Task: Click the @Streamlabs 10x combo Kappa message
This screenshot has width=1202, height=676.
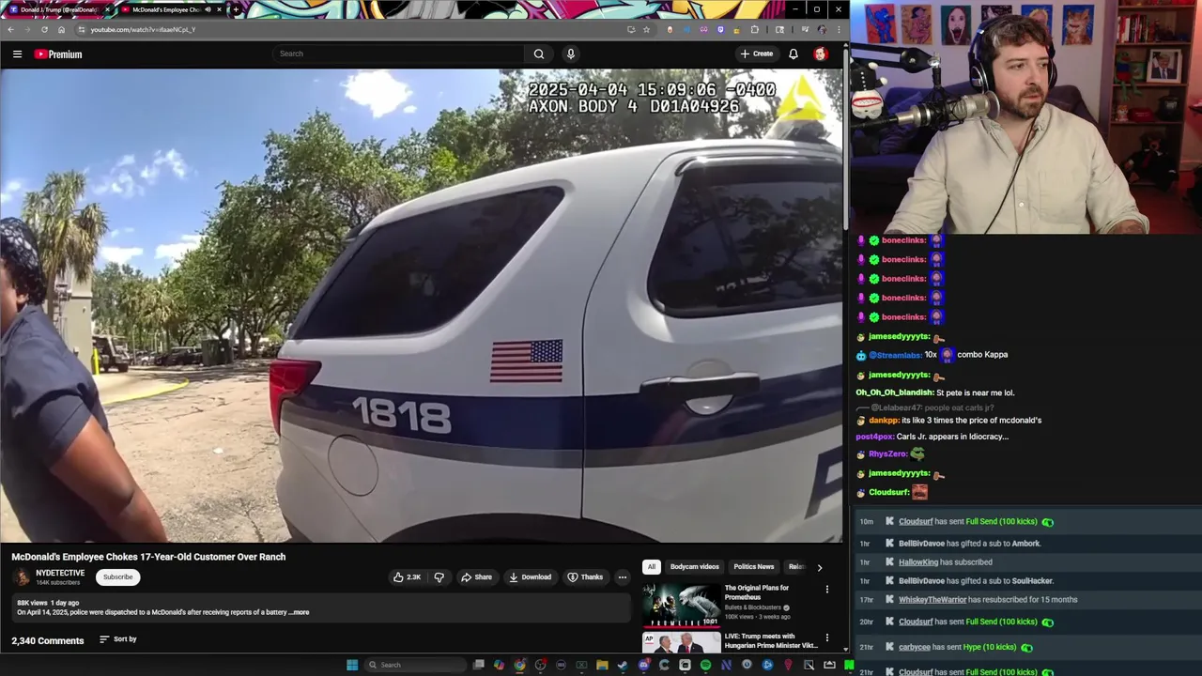Action: click(x=932, y=355)
